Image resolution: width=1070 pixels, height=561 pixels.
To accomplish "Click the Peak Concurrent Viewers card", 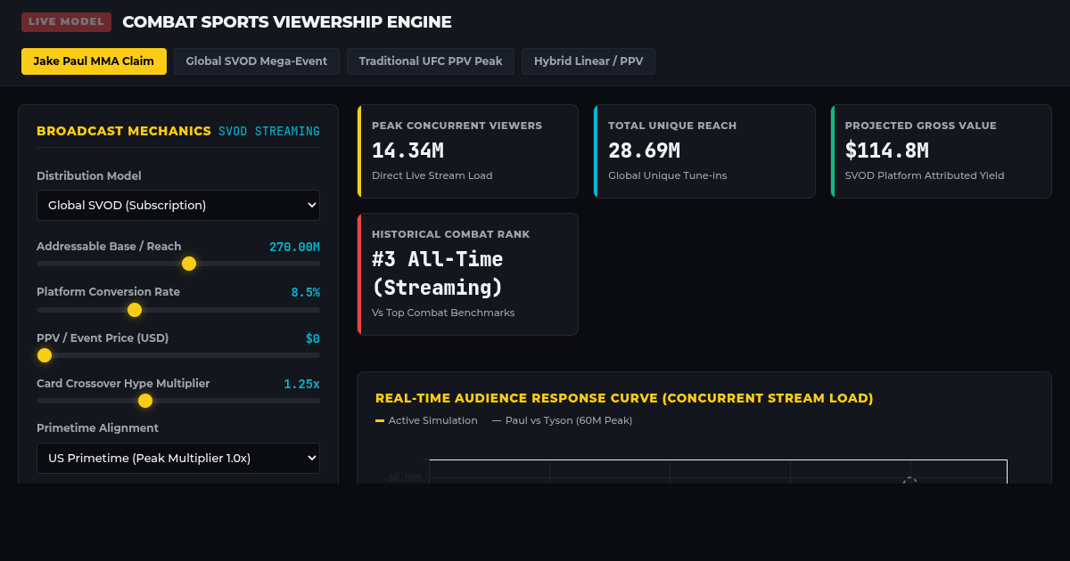I will pos(467,151).
